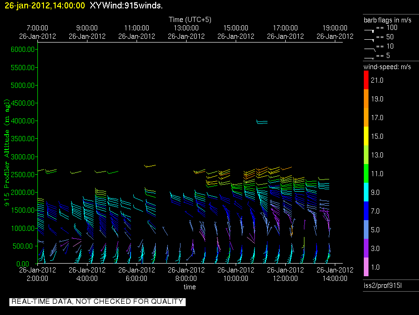Image resolution: width=419 pixels, height=315 pixels.
Task: Click the '4:00:00' bottom axis label
Action: coord(87,279)
